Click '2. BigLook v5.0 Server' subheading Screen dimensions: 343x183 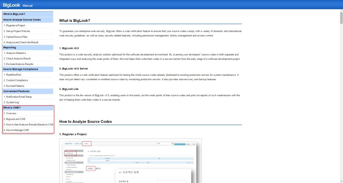click(x=74, y=68)
